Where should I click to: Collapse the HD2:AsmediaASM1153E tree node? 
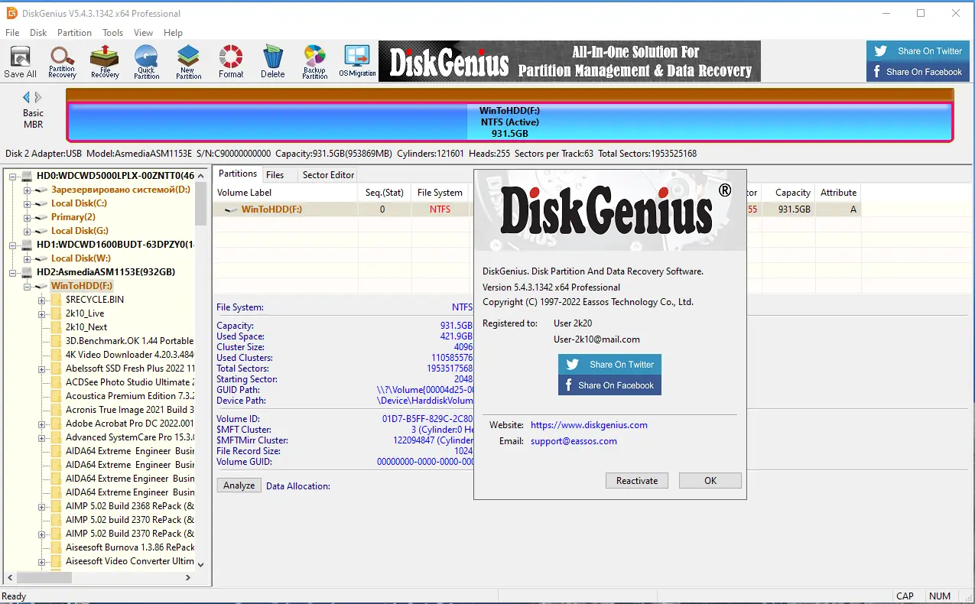tap(14, 271)
